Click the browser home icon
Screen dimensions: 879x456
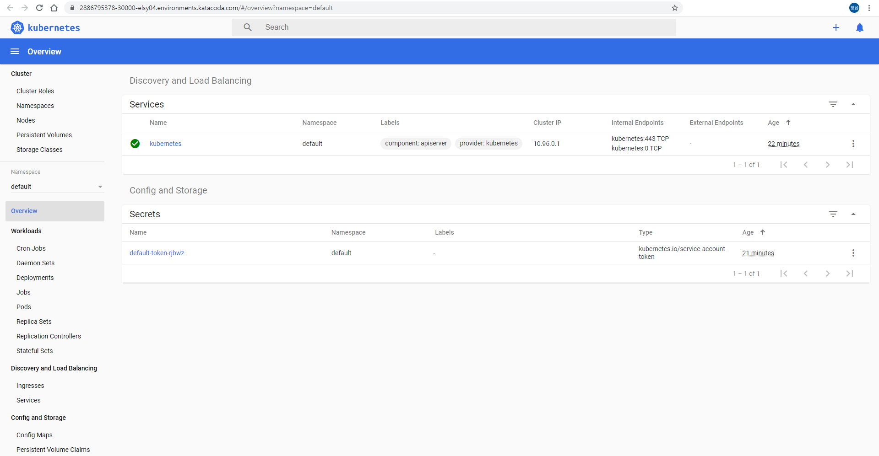[x=54, y=8]
